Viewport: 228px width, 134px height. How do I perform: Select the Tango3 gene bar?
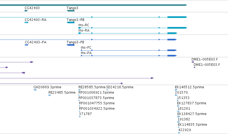(x=70, y=11)
